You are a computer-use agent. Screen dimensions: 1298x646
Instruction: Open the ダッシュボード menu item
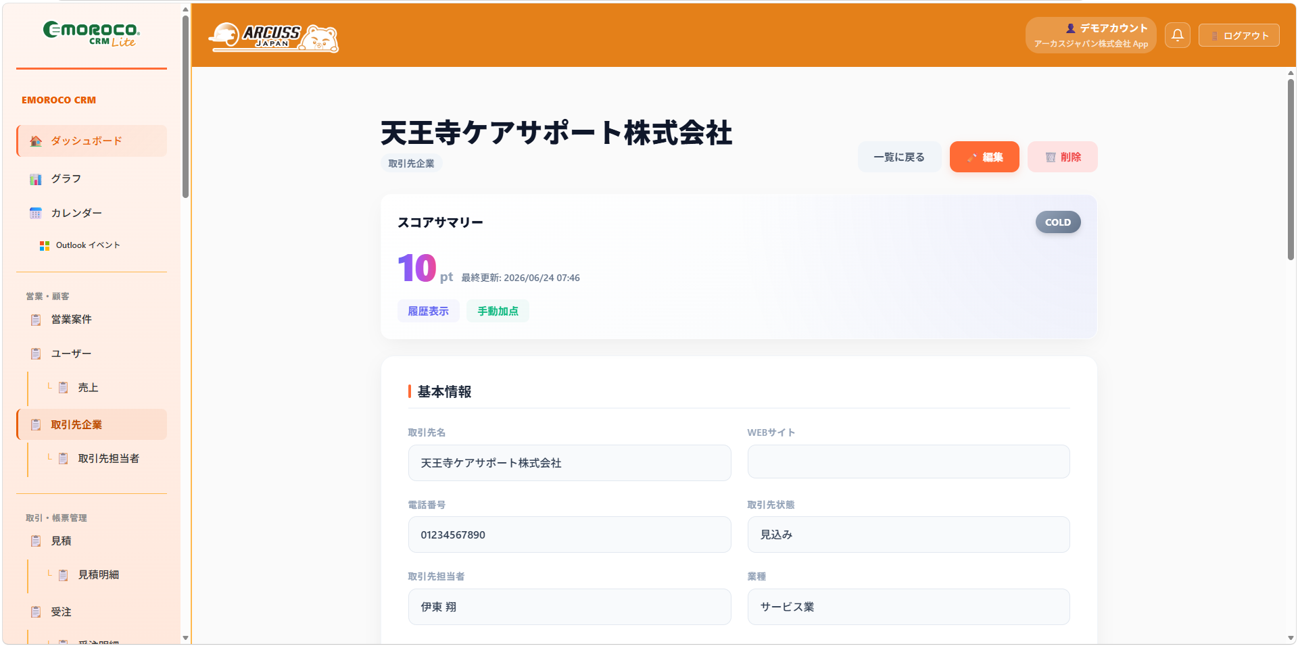pyautogui.click(x=92, y=141)
